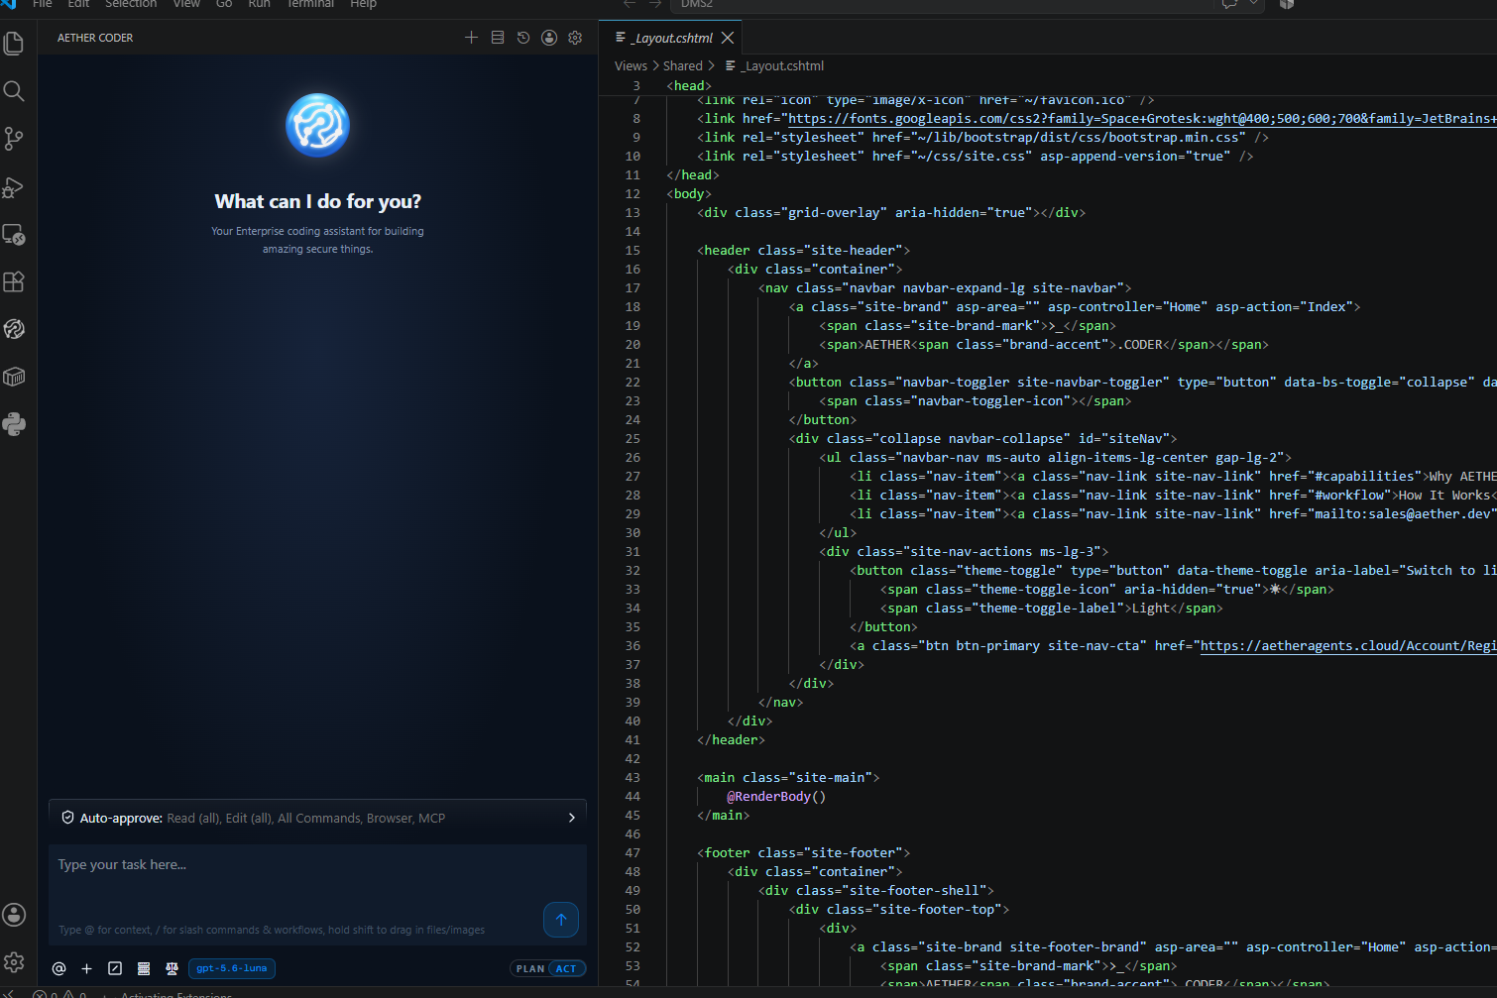Screen dimensions: 1497x998
Task: Start a new task with plus icon
Action: pos(471,38)
